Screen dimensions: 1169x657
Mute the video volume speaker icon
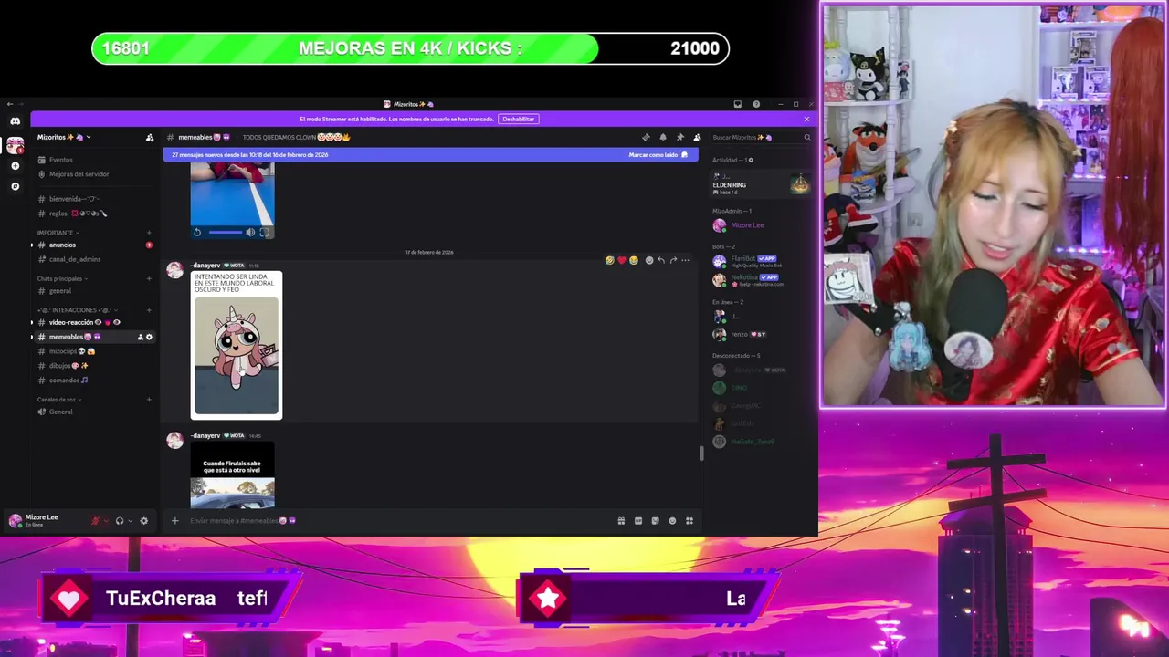point(250,233)
